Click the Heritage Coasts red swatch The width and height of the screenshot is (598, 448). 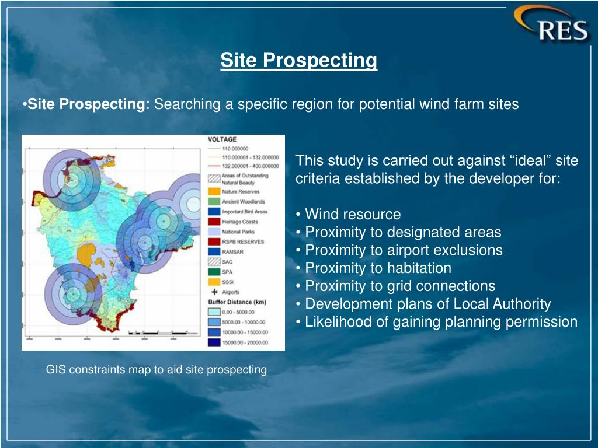coord(214,222)
